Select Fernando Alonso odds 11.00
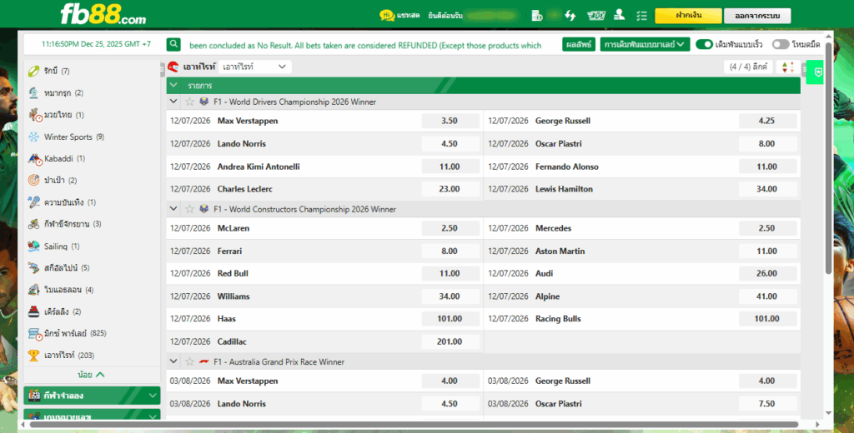The width and height of the screenshot is (854, 433). click(767, 167)
